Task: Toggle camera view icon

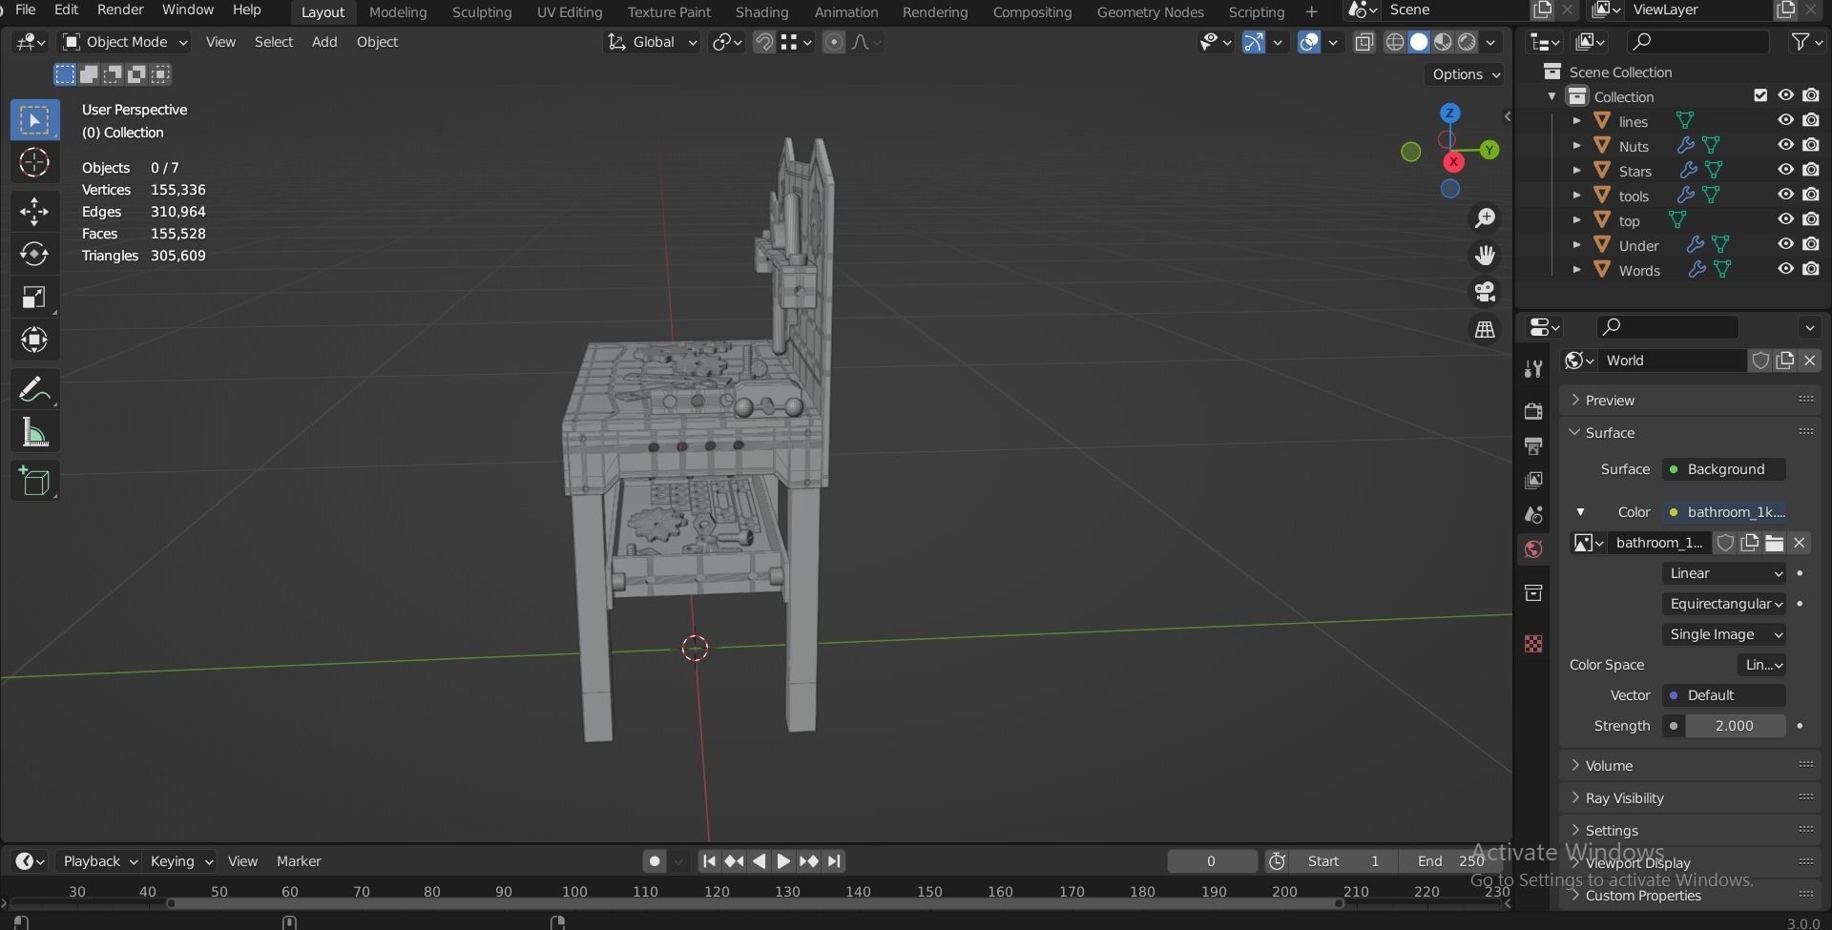Action: click(x=1485, y=292)
